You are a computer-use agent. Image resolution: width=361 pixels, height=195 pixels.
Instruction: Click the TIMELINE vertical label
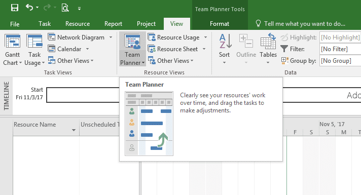click(x=6, y=96)
